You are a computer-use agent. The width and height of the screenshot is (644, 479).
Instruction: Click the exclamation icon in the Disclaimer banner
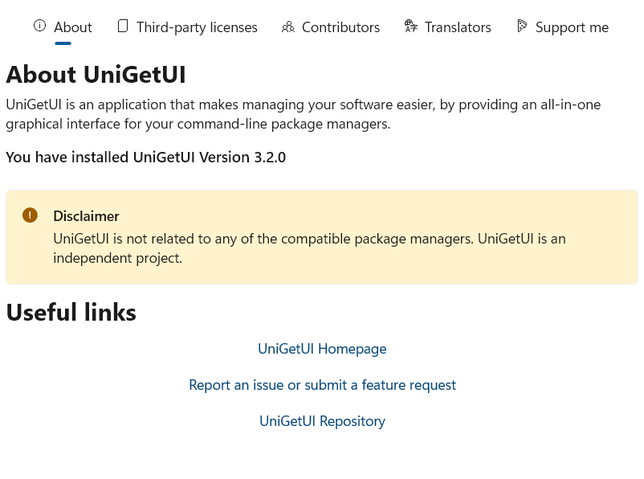30,215
